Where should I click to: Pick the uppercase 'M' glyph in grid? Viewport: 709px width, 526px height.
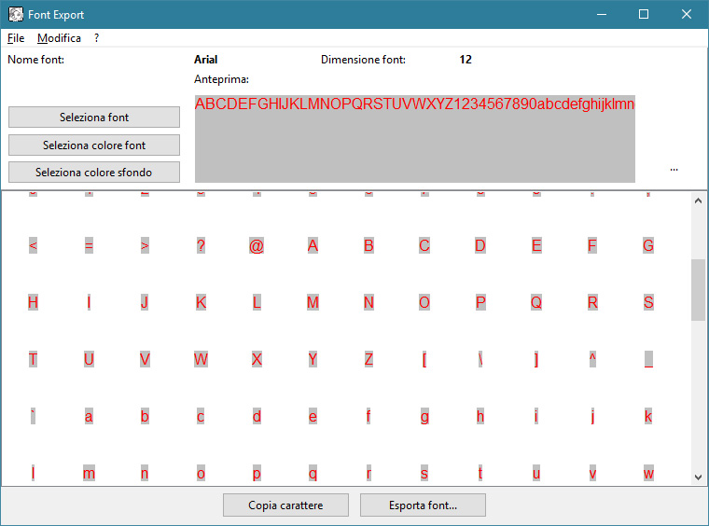click(x=313, y=303)
